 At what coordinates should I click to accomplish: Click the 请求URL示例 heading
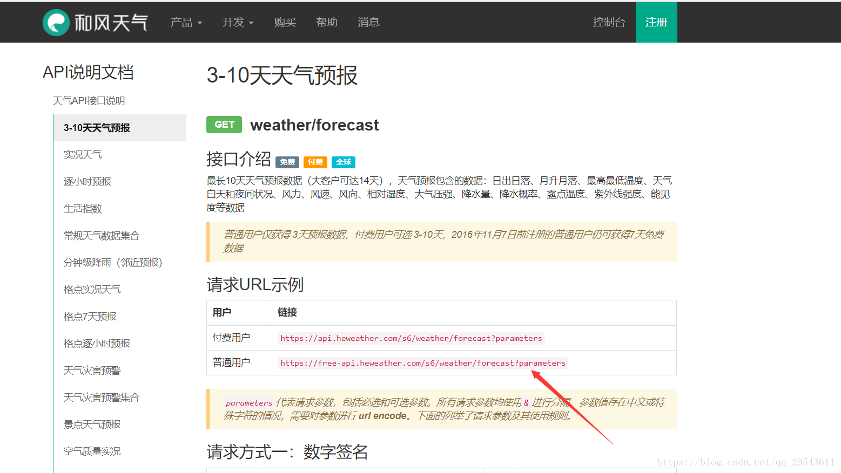click(255, 284)
